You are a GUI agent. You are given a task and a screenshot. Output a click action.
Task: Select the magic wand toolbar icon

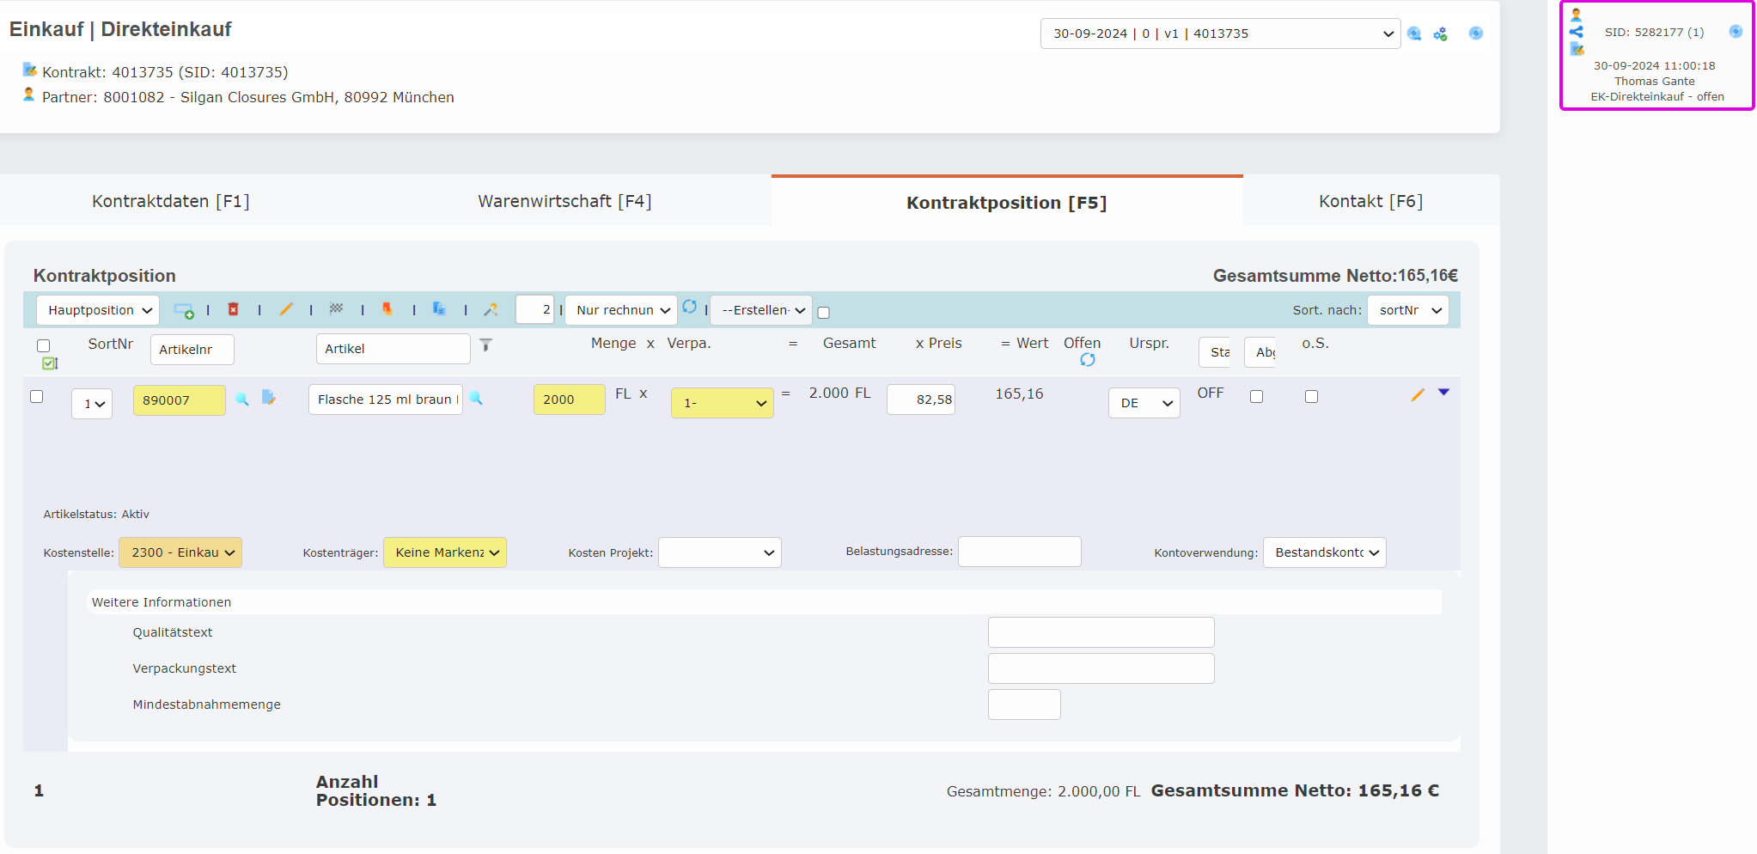(491, 309)
